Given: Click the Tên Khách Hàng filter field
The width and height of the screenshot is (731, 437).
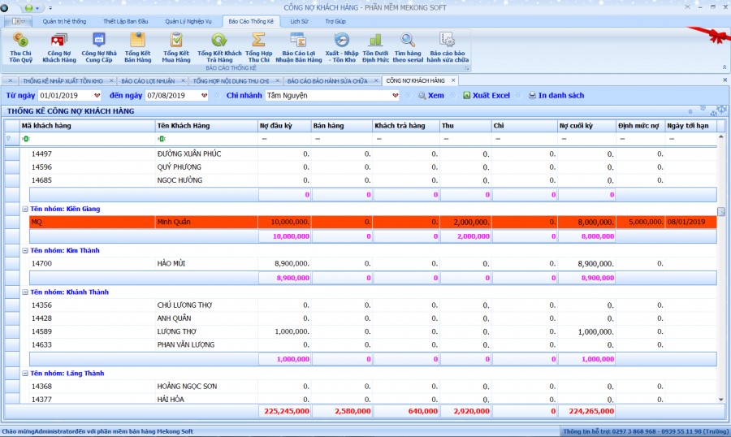Looking at the screenshot, I should click(x=206, y=139).
